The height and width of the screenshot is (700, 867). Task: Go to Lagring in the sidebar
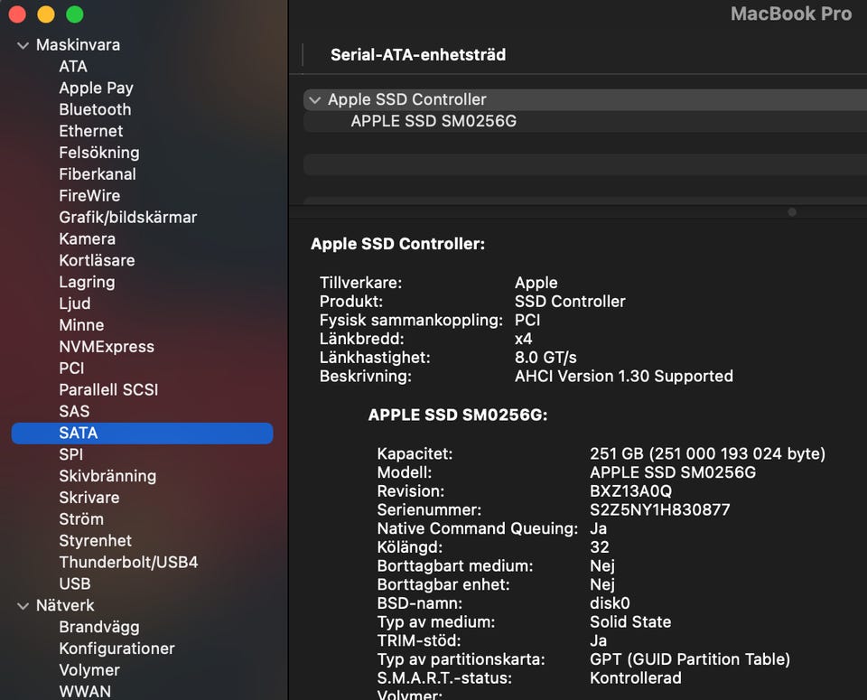coord(87,282)
